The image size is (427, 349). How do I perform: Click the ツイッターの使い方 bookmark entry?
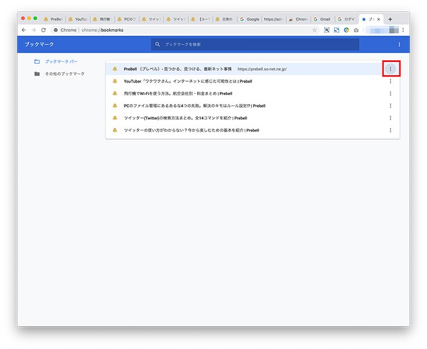pyautogui.click(x=191, y=130)
